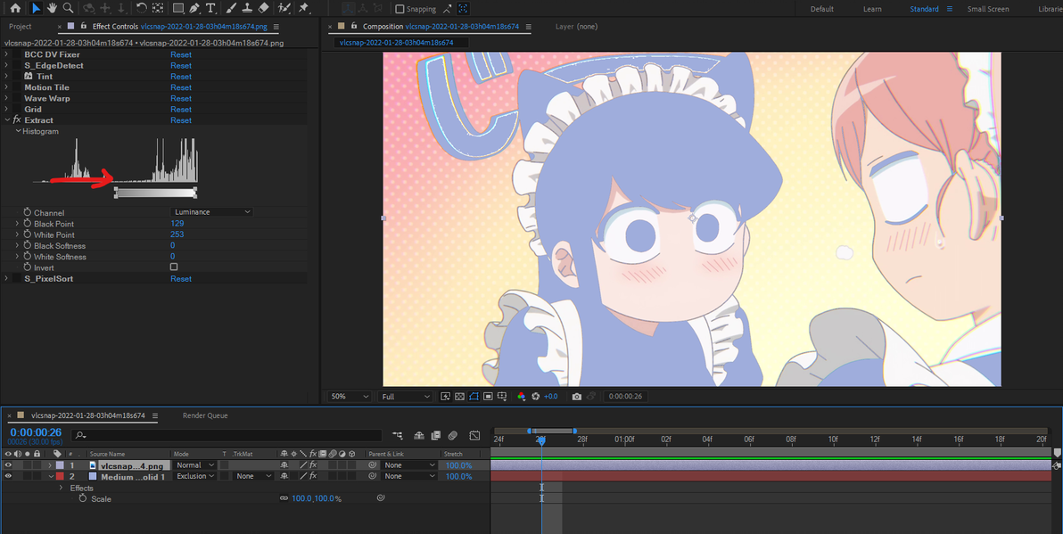Screen dimensions: 1063x534
Task: Expand the Effects group under layer 2
Action: coord(61,488)
